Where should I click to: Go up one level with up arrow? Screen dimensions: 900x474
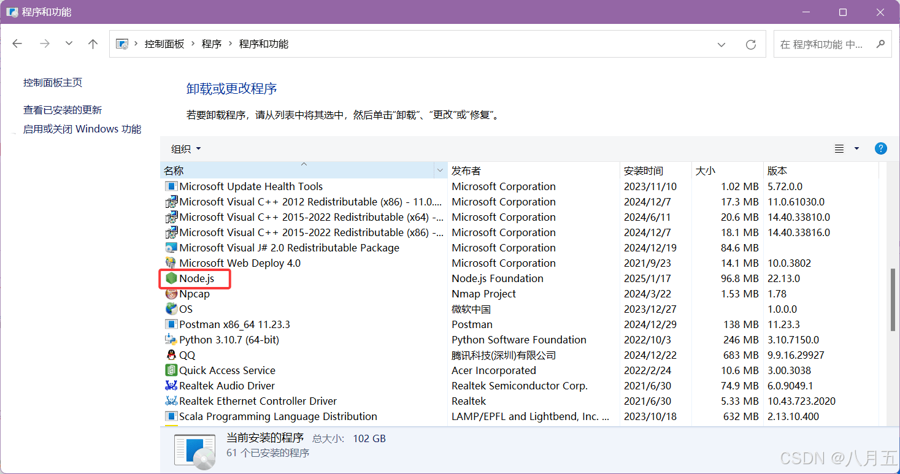pos(93,44)
